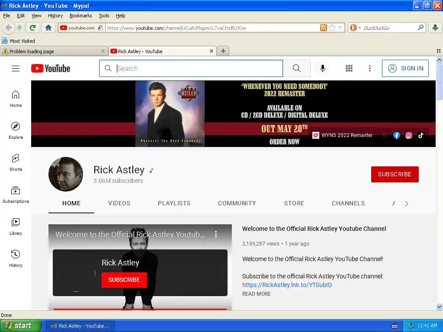Click the Rick Astley channel avatar
Image resolution: width=443 pixels, height=332 pixels.
point(66,174)
